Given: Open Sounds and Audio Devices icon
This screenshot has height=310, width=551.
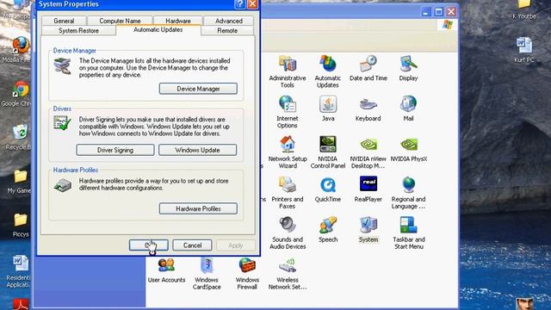Looking at the screenshot, I should [x=288, y=233].
